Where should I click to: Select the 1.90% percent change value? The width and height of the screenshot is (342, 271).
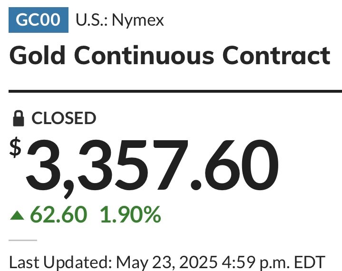pyautogui.click(x=130, y=214)
